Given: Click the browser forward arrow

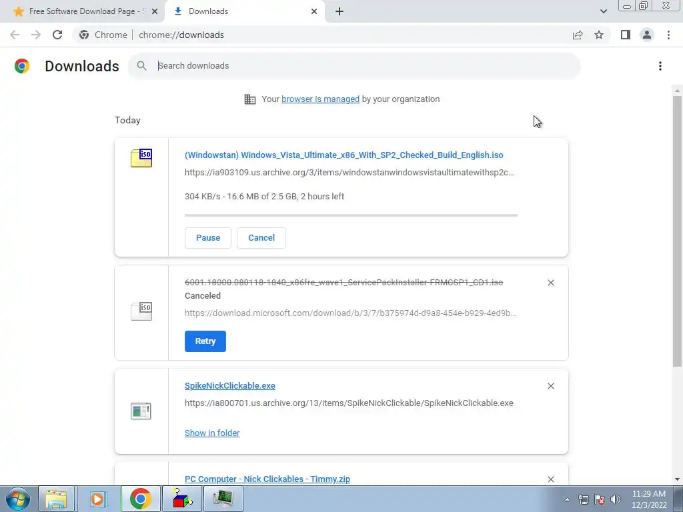Looking at the screenshot, I should click(x=36, y=35).
